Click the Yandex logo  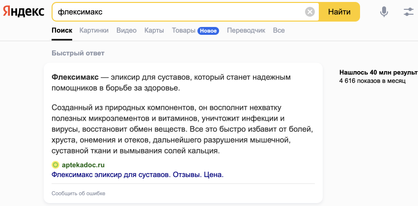click(x=23, y=12)
